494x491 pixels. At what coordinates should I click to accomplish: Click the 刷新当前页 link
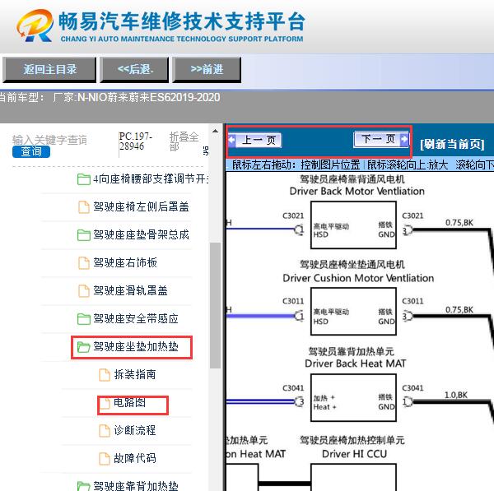point(452,145)
